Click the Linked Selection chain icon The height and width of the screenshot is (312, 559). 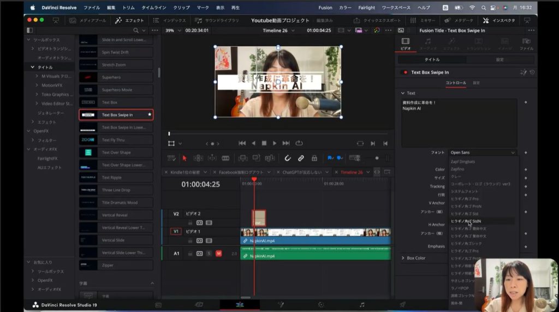pos(301,158)
